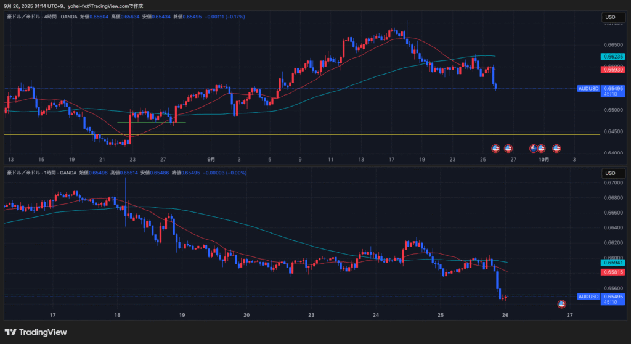This screenshot has width=631, height=344.
Task: Click the leftmost US flag event icon in the 4-hour chart
Action: (495, 149)
